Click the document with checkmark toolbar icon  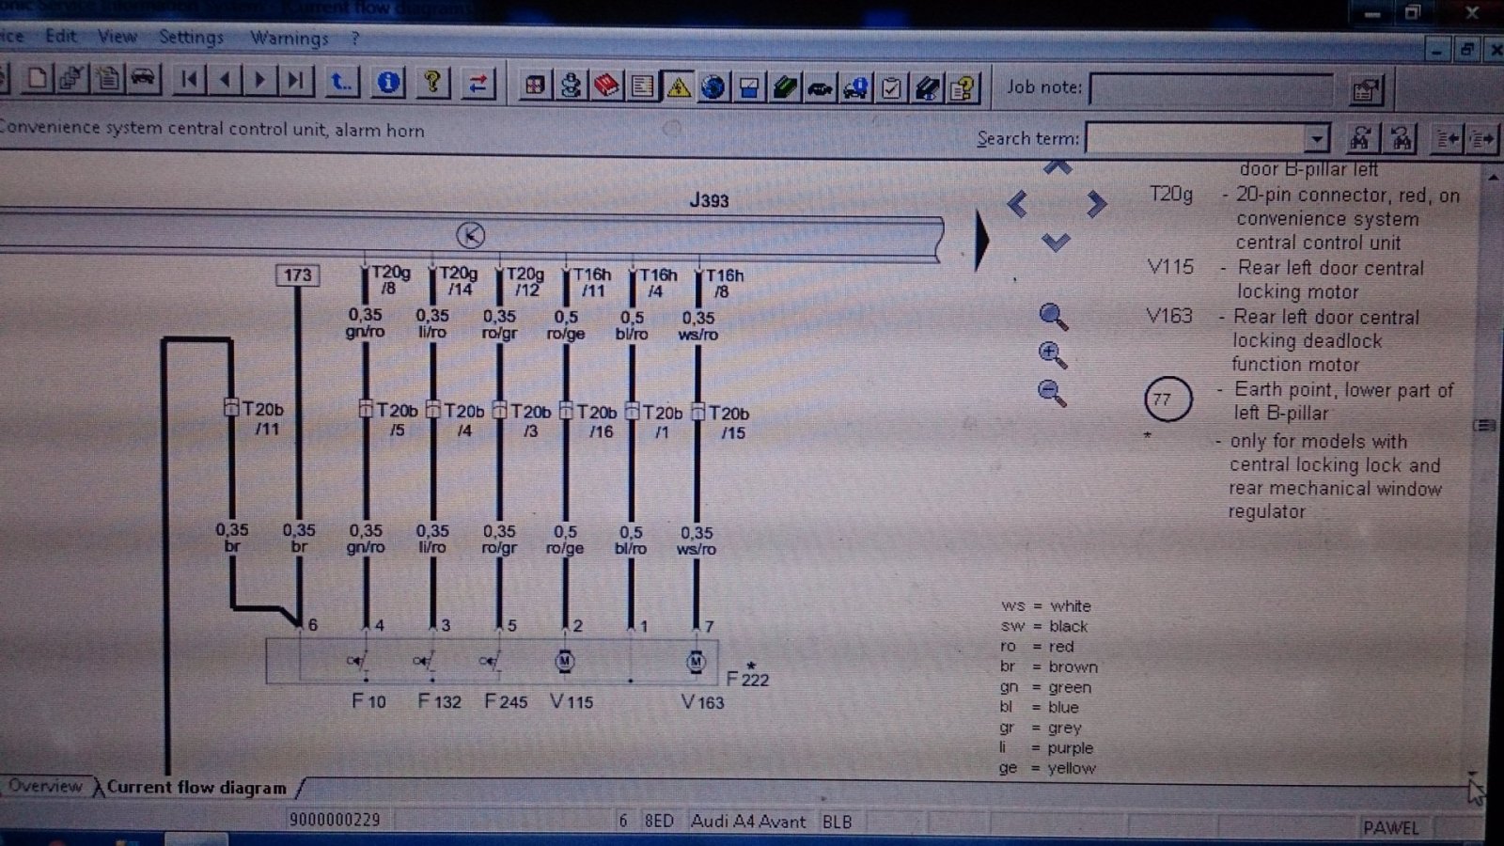click(x=72, y=79)
